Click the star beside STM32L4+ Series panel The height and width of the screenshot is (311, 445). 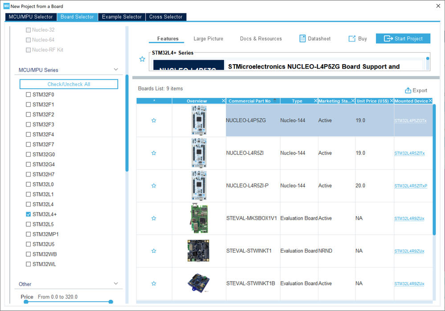pyautogui.click(x=142, y=59)
